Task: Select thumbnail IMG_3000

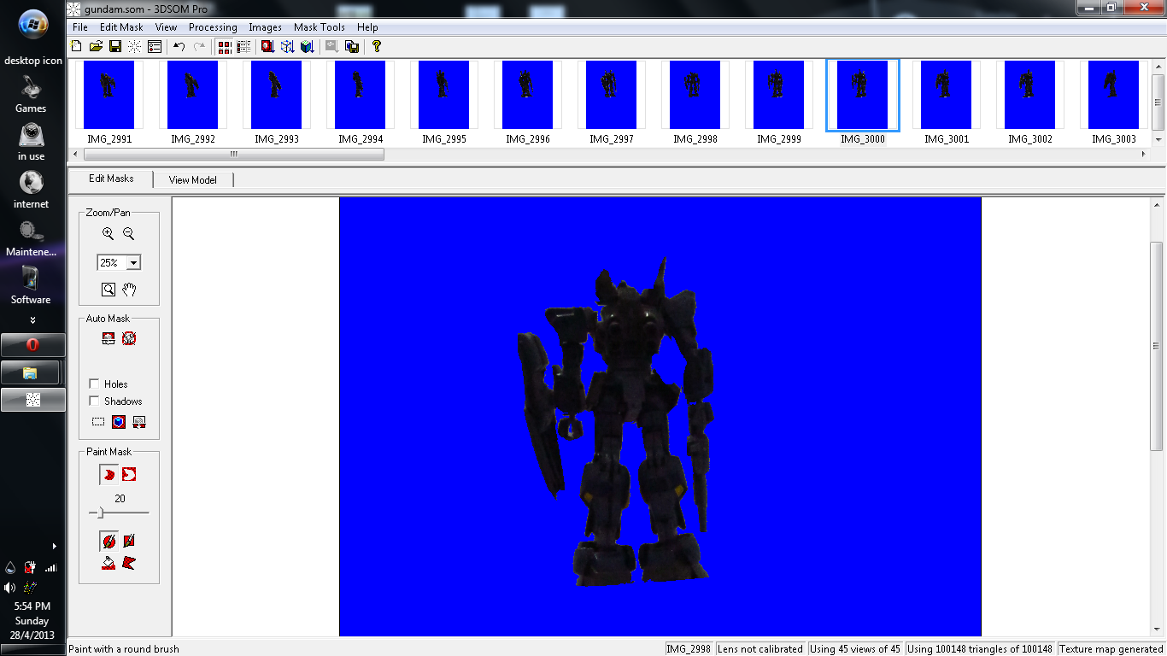Action: 863,102
